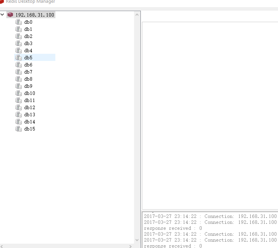278x248 pixels.
Task: Select the db9 text label
Action: 28,86
